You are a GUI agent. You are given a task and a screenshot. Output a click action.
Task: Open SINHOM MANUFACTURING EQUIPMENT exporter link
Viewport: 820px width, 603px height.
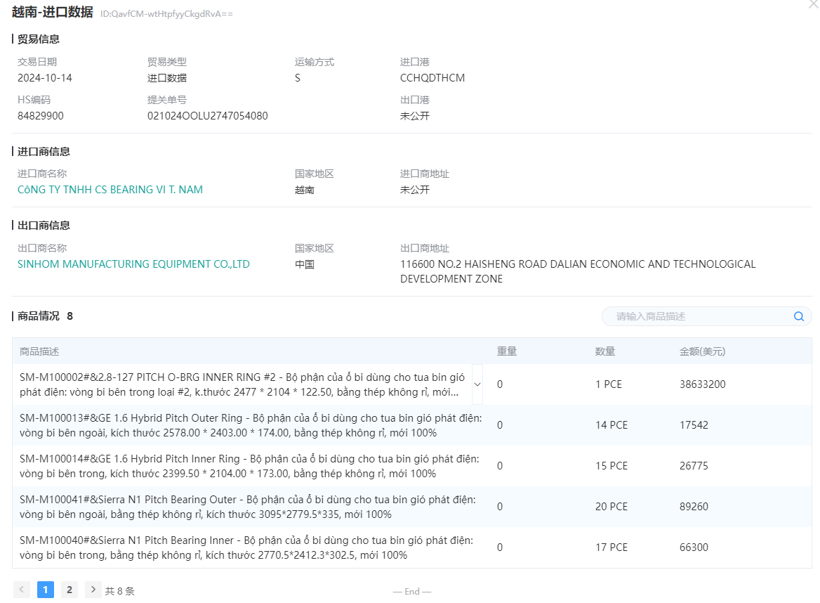tap(133, 264)
